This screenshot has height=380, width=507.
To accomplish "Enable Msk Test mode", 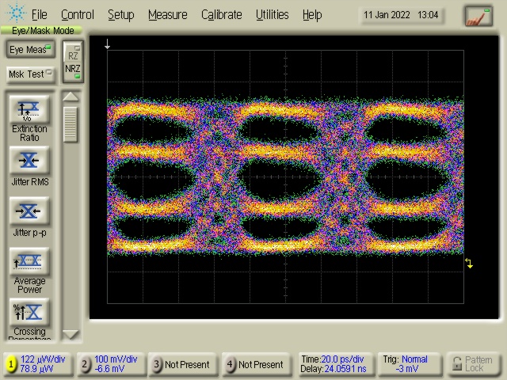I will pyautogui.click(x=29, y=74).
